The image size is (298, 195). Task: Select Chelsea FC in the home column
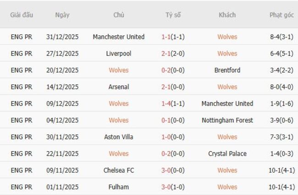click(x=118, y=170)
